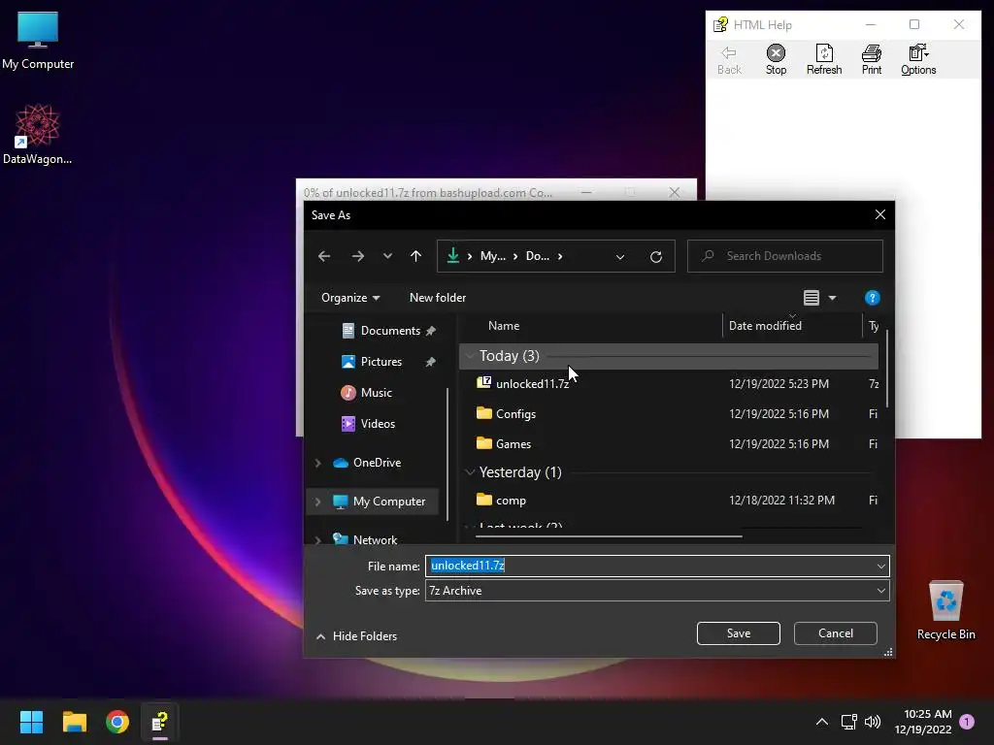Sort by the Date modified column header
The image size is (994, 745).
pos(765,326)
